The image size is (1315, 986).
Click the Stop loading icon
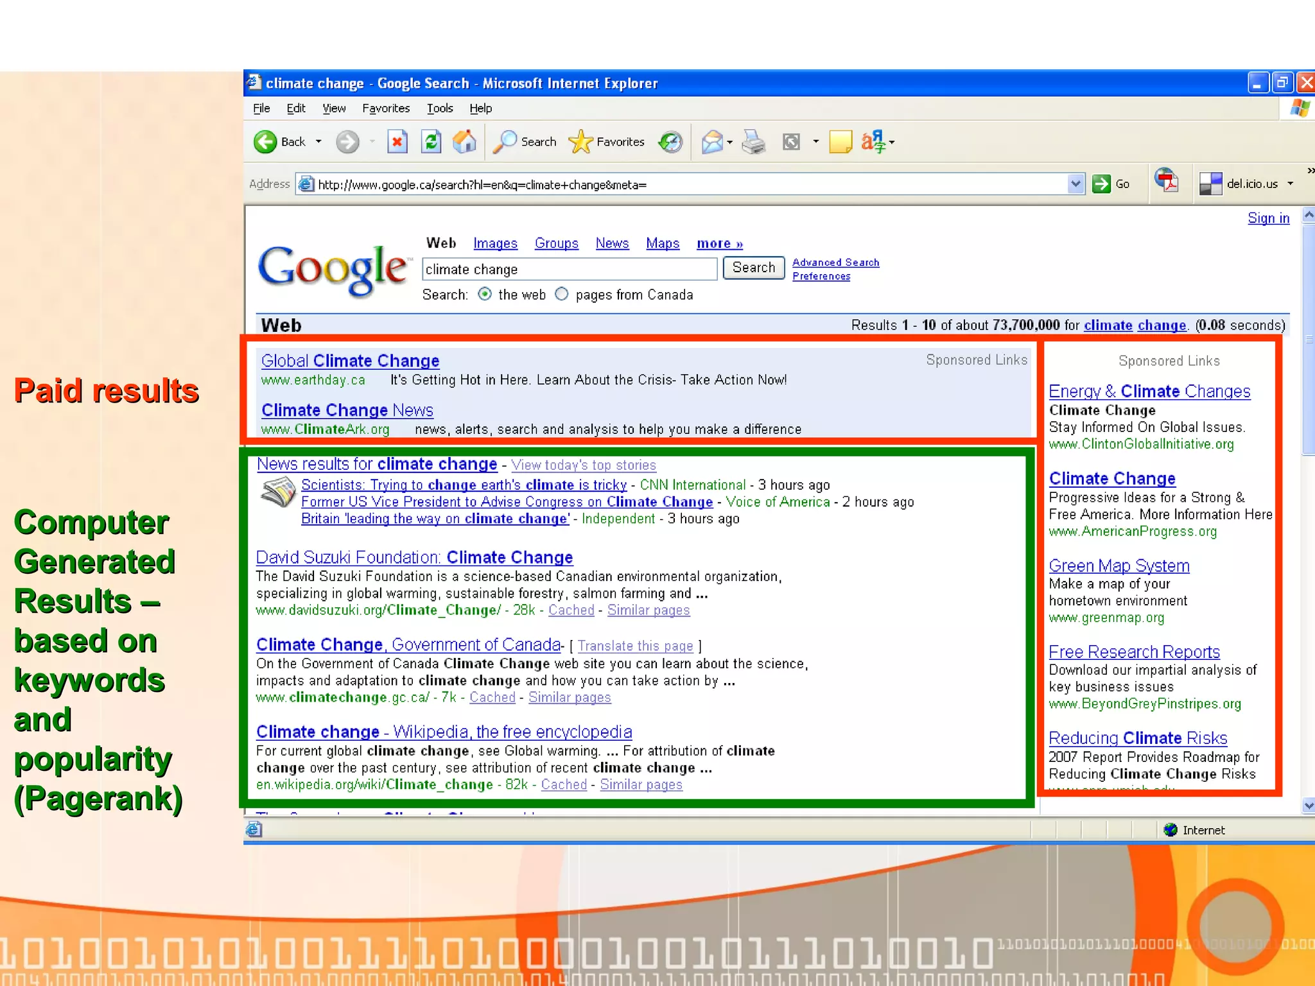click(397, 142)
